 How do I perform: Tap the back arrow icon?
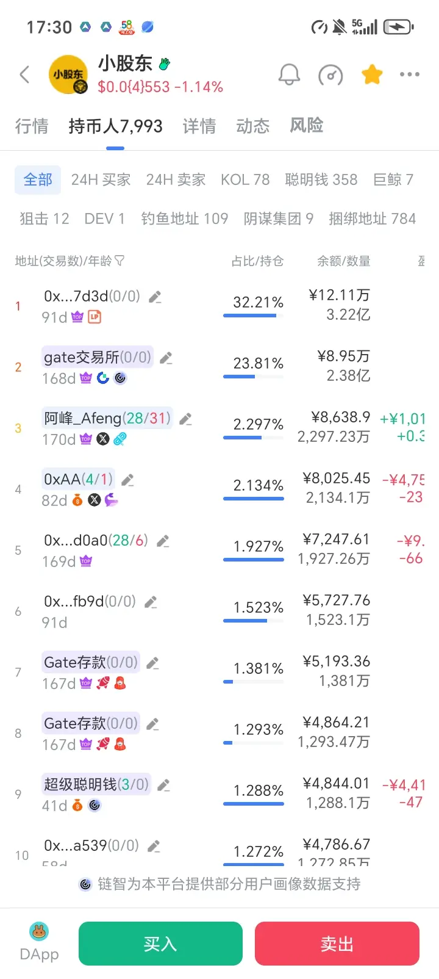click(x=24, y=75)
